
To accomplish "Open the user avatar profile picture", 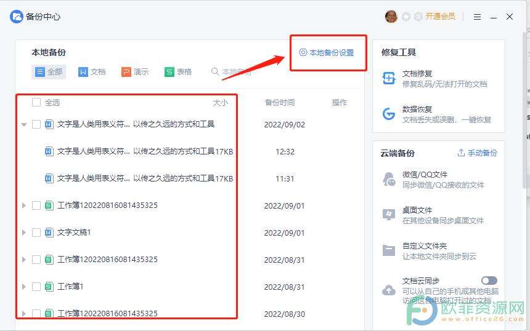I will [x=391, y=16].
